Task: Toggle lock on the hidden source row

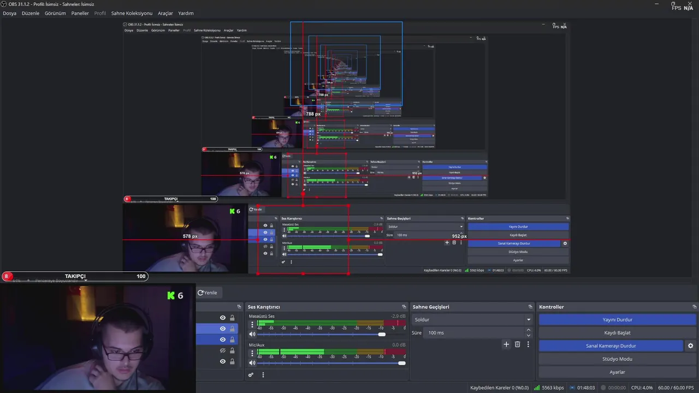Action: (x=232, y=350)
